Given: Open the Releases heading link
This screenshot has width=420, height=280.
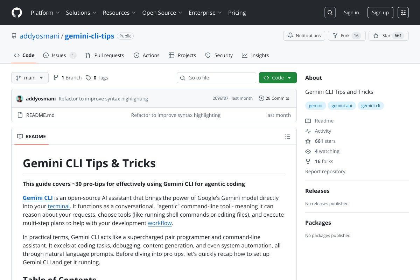Looking at the screenshot, I should coord(317,191).
